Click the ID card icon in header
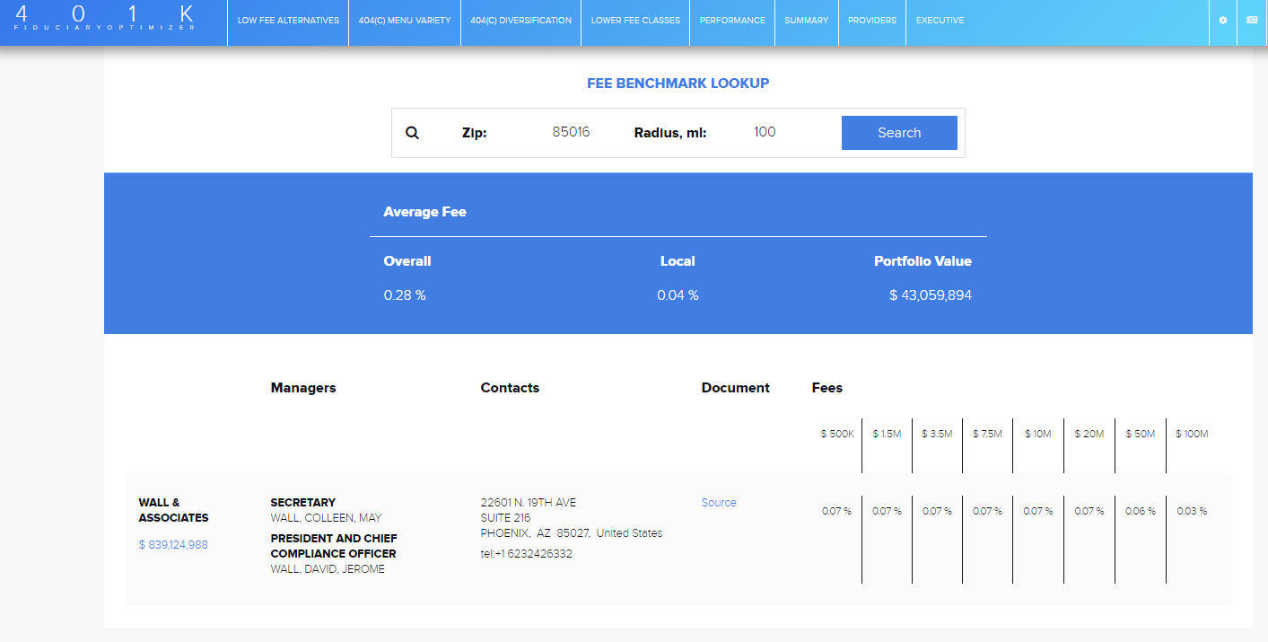 click(1252, 21)
